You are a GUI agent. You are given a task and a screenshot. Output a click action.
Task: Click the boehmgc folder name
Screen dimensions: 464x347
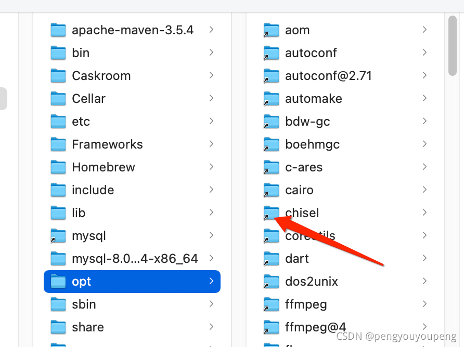pyautogui.click(x=312, y=145)
